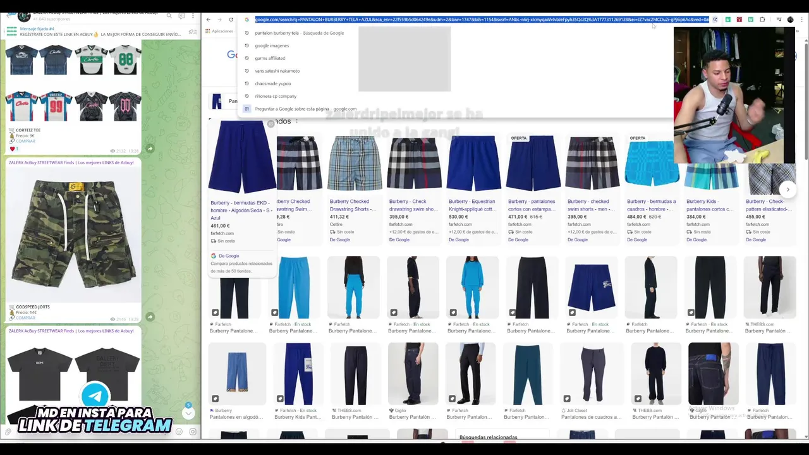Go forward in Chrome

220,20
